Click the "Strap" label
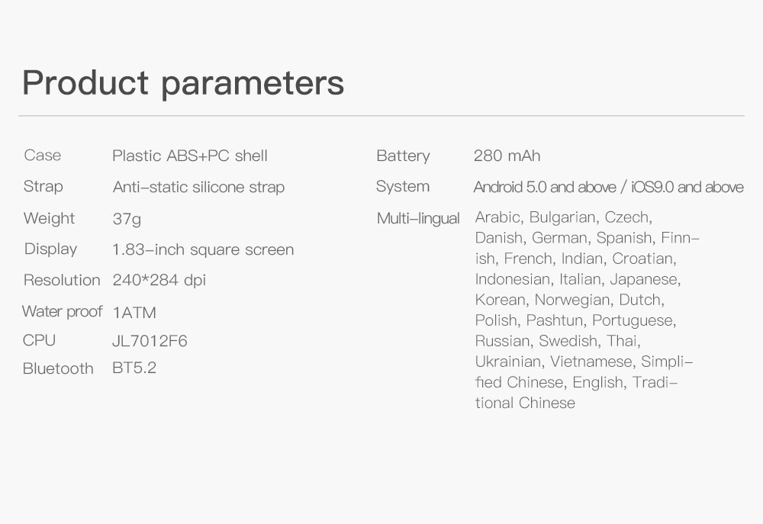The height and width of the screenshot is (524, 763). point(43,187)
